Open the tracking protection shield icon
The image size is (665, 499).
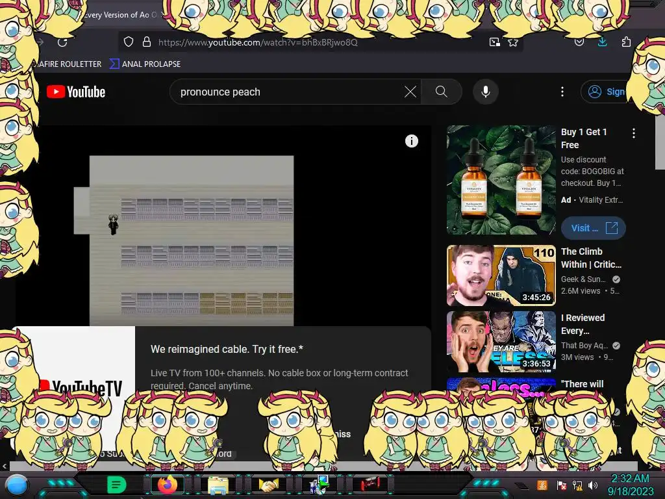tap(129, 42)
